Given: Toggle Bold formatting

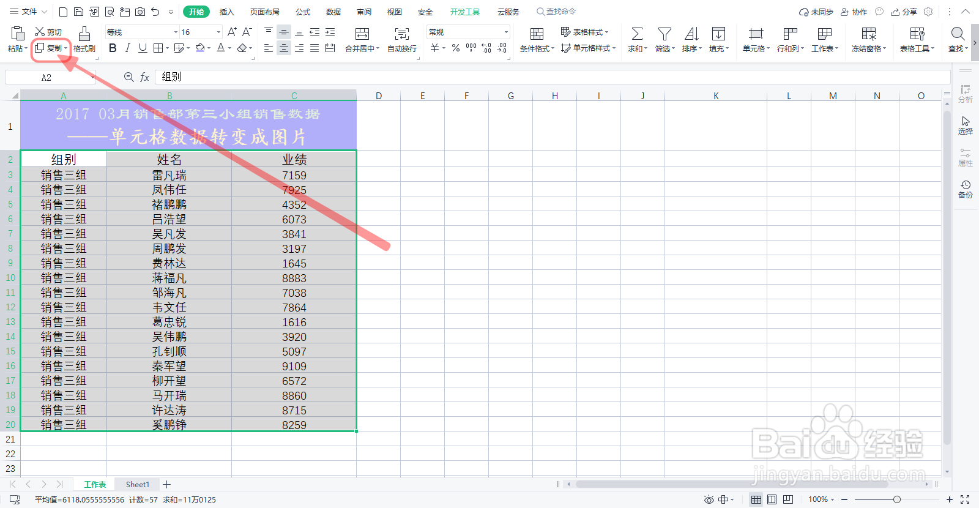Looking at the screenshot, I should click(x=113, y=48).
